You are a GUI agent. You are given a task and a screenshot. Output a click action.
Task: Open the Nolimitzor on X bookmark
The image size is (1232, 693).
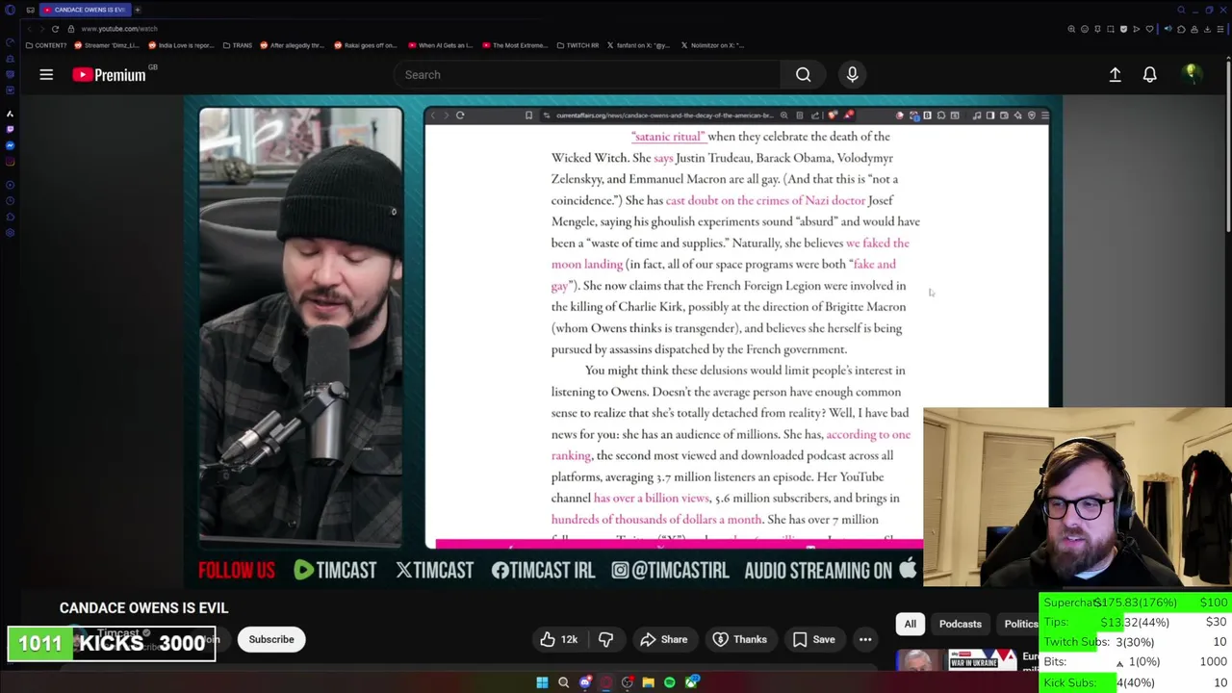712,45
